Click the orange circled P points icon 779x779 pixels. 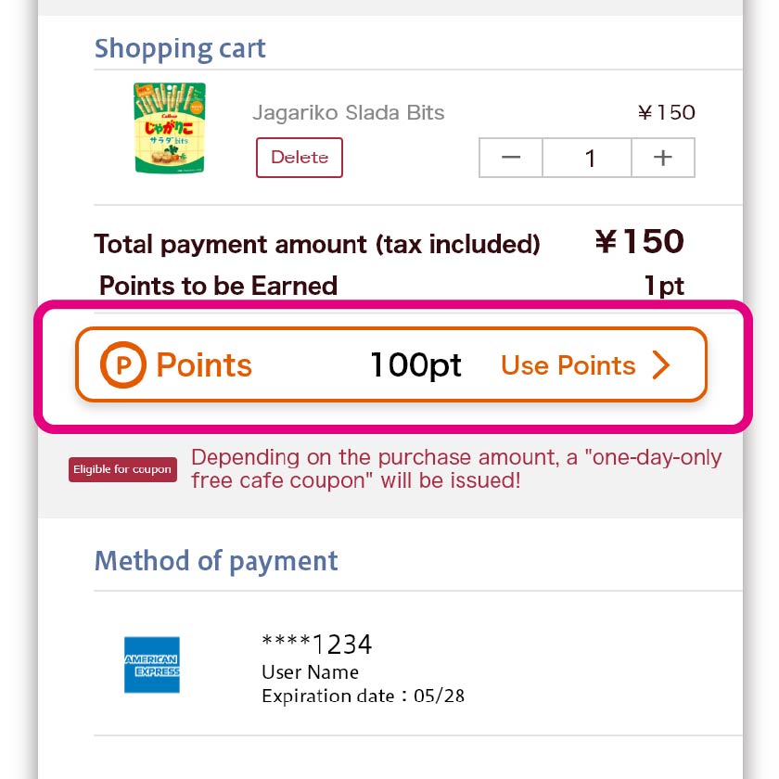click(x=123, y=365)
